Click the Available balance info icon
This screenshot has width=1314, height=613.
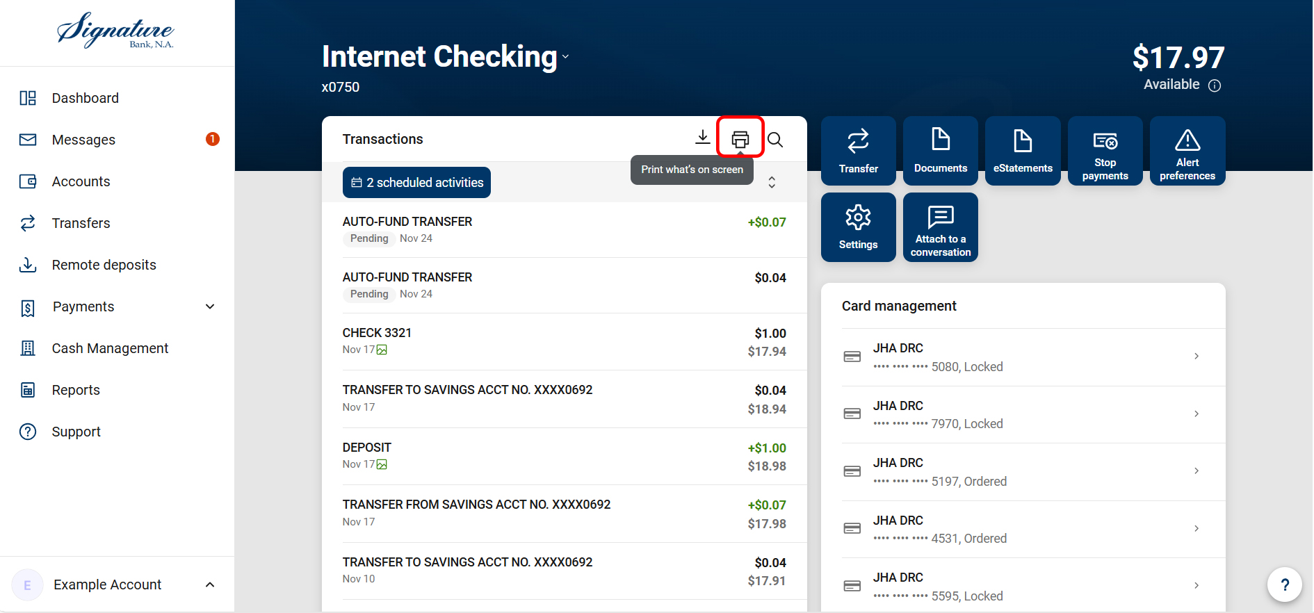pos(1215,85)
